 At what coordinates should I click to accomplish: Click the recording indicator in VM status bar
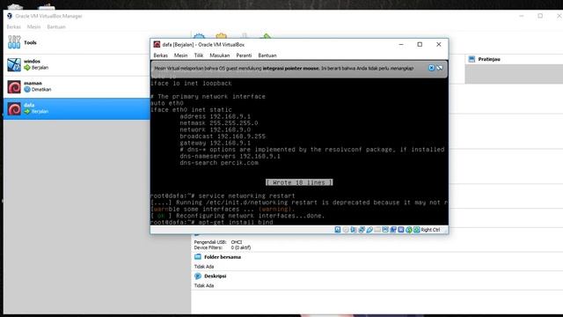pyautogui.click(x=393, y=230)
